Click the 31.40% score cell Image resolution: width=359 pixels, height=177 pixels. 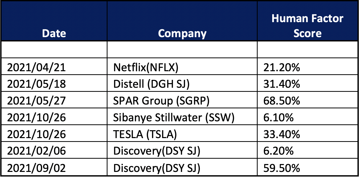point(282,84)
